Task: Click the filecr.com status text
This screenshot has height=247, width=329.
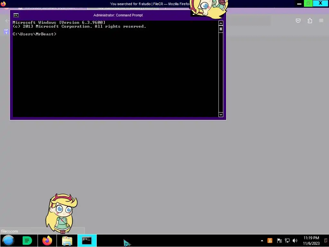Action: (x=10, y=231)
